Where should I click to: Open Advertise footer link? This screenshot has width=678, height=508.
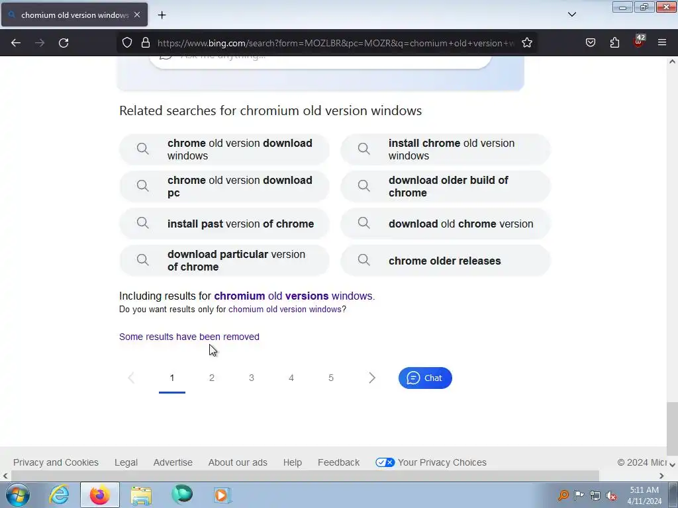[173, 462]
